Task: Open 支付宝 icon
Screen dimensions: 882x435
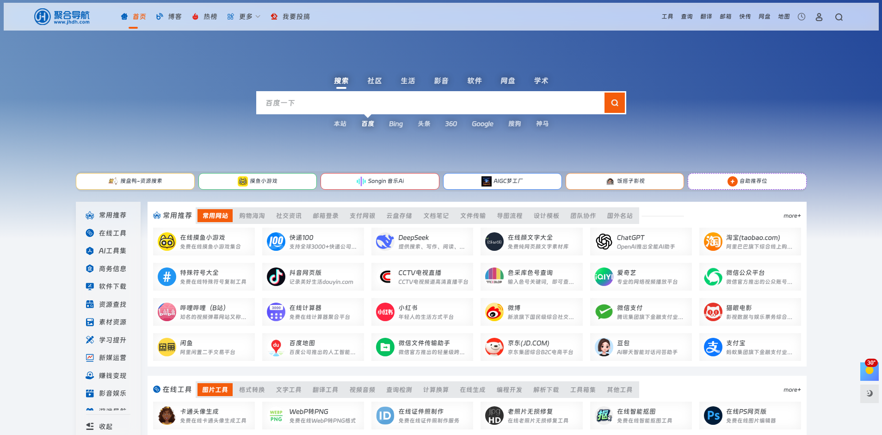Action: [x=713, y=347]
